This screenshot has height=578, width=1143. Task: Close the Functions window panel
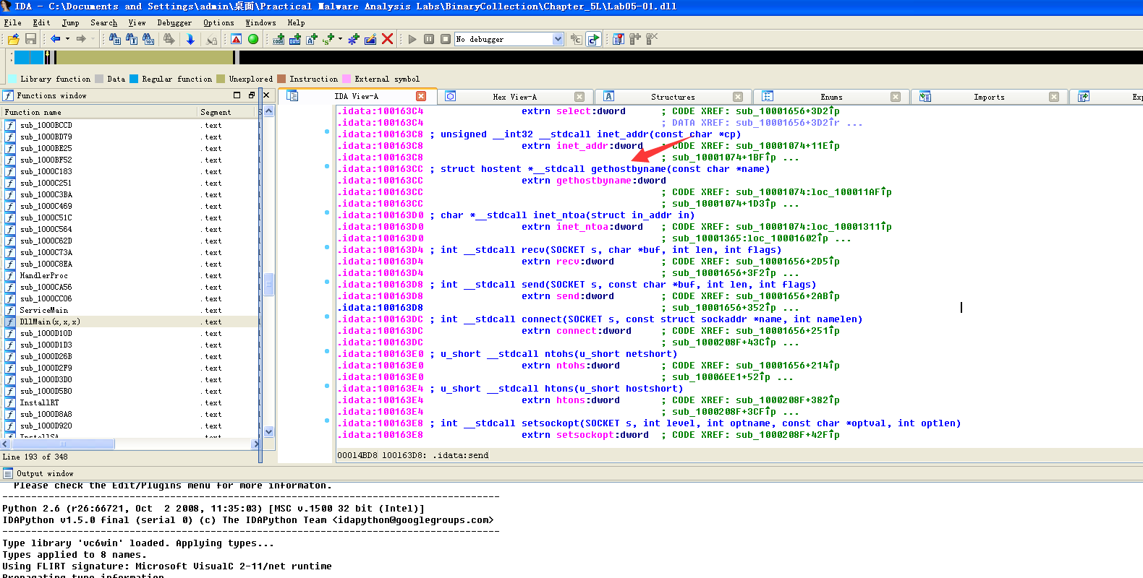266,95
